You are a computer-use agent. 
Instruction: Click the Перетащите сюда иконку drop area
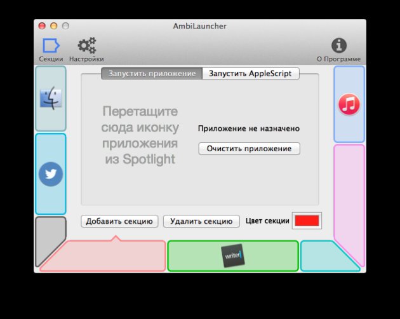pyautogui.click(x=140, y=135)
